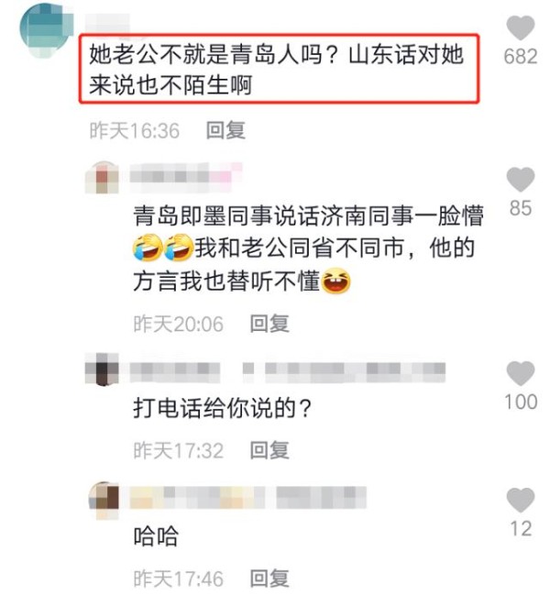Viewport: 550px width, 596px height.
Task: Like the top comment with 682 likes
Action: pyautogui.click(x=521, y=28)
